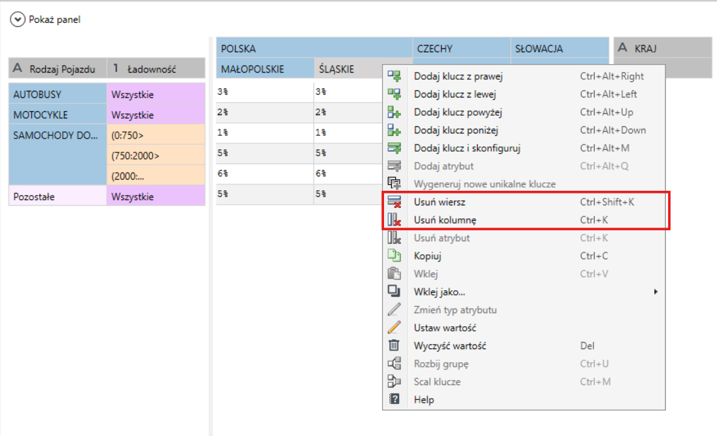Screen dimensions: 717x436
Task: Click the orange '(750:2000>' range cell
Action: click(156, 156)
